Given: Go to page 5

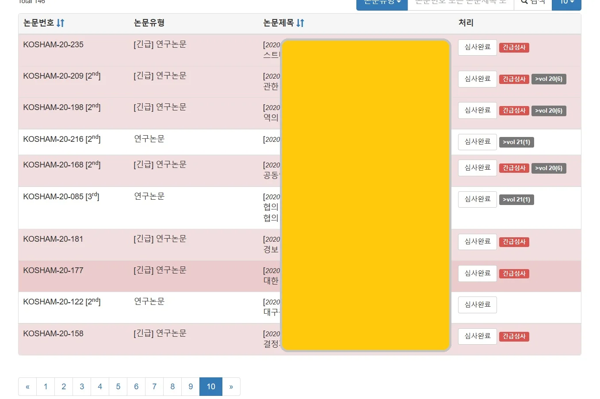Looking at the screenshot, I should click(x=118, y=387).
